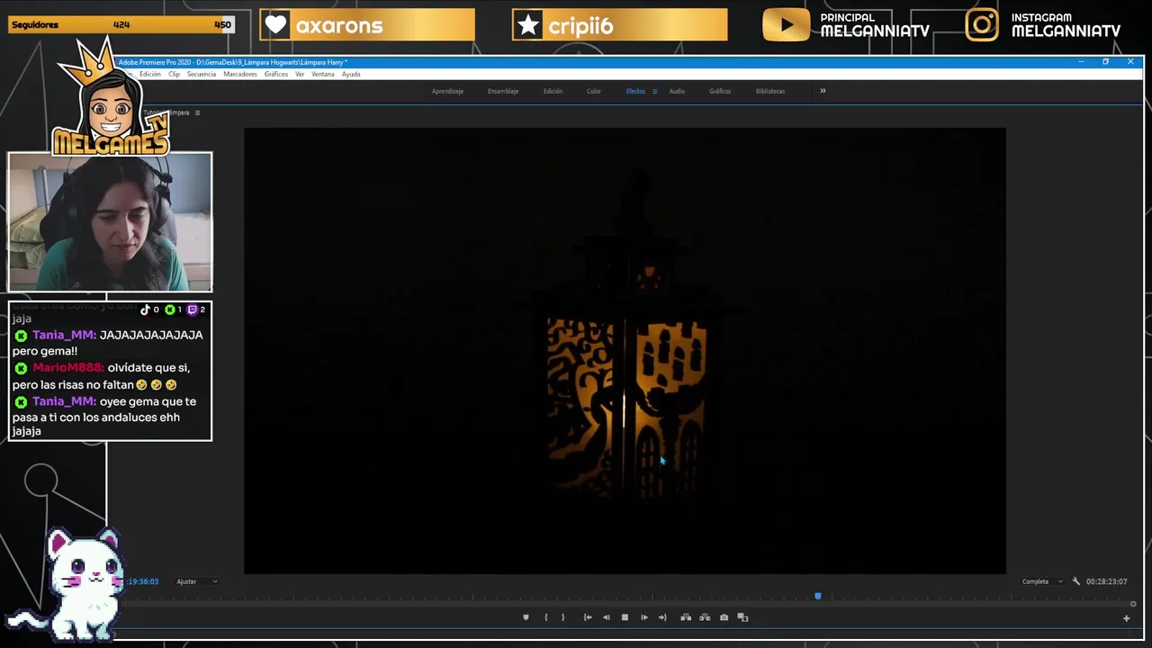1152x648 pixels.
Task: Open the Gráficos menu in menu bar
Action: coord(276,74)
